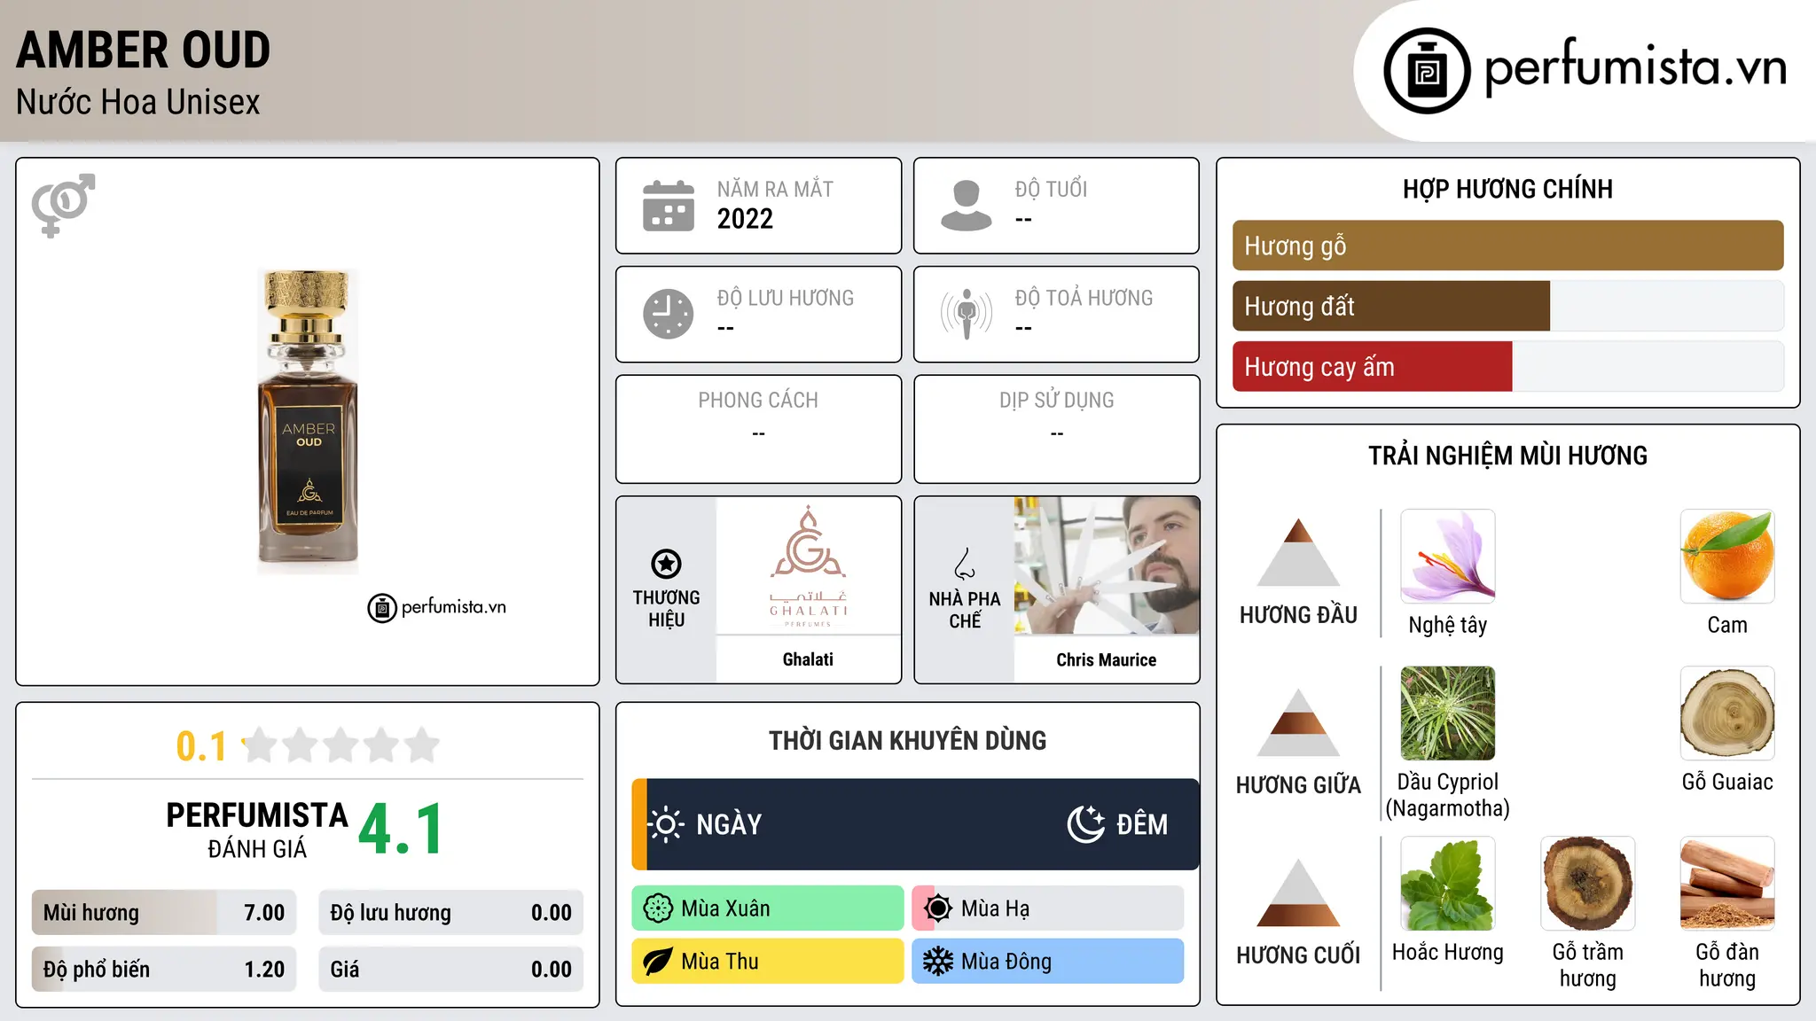This screenshot has height=1021, width=1816.
Task: Click the person icon beside ĐỘ TUỔI
Action: coord(966,206)
